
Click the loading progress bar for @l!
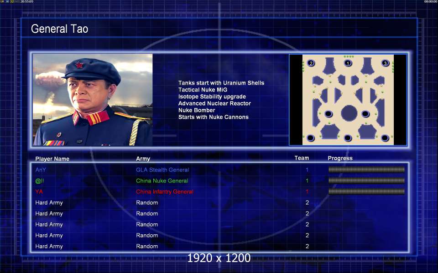tap(366, 180)
